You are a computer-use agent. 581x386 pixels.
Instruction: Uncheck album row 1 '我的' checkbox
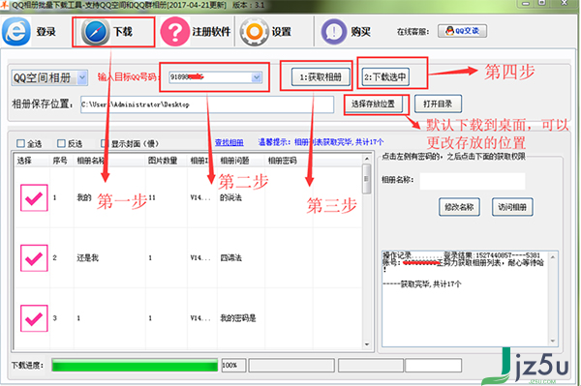tap(34, 198)
